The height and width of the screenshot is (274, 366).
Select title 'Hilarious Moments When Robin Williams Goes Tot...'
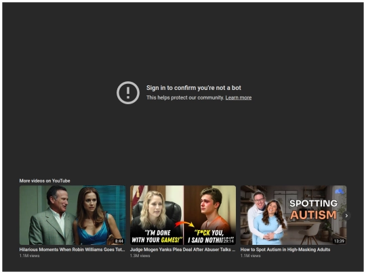pyautogui.click(x=72, y=250)
